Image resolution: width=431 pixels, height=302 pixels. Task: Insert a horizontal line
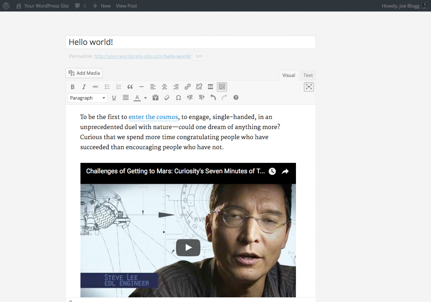(x=142, y=87)
